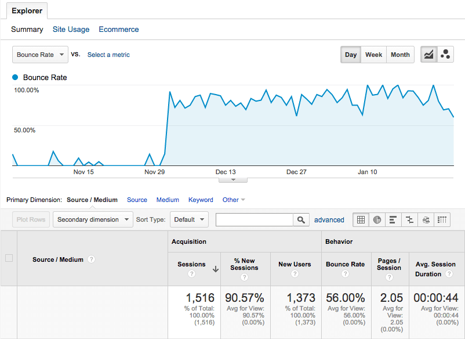
Task: Click the search magnifier button
Action: click(301, 219)
